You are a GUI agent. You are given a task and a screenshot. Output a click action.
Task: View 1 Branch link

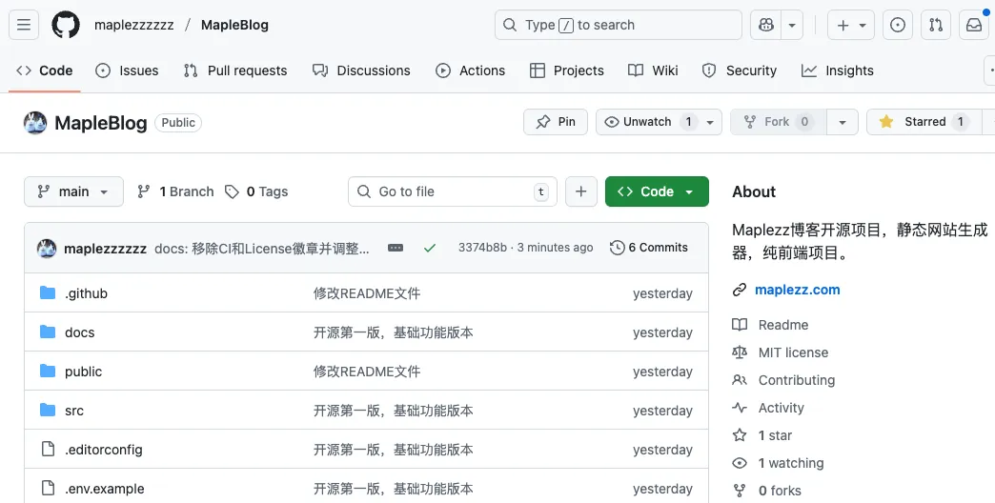(175, 191)
